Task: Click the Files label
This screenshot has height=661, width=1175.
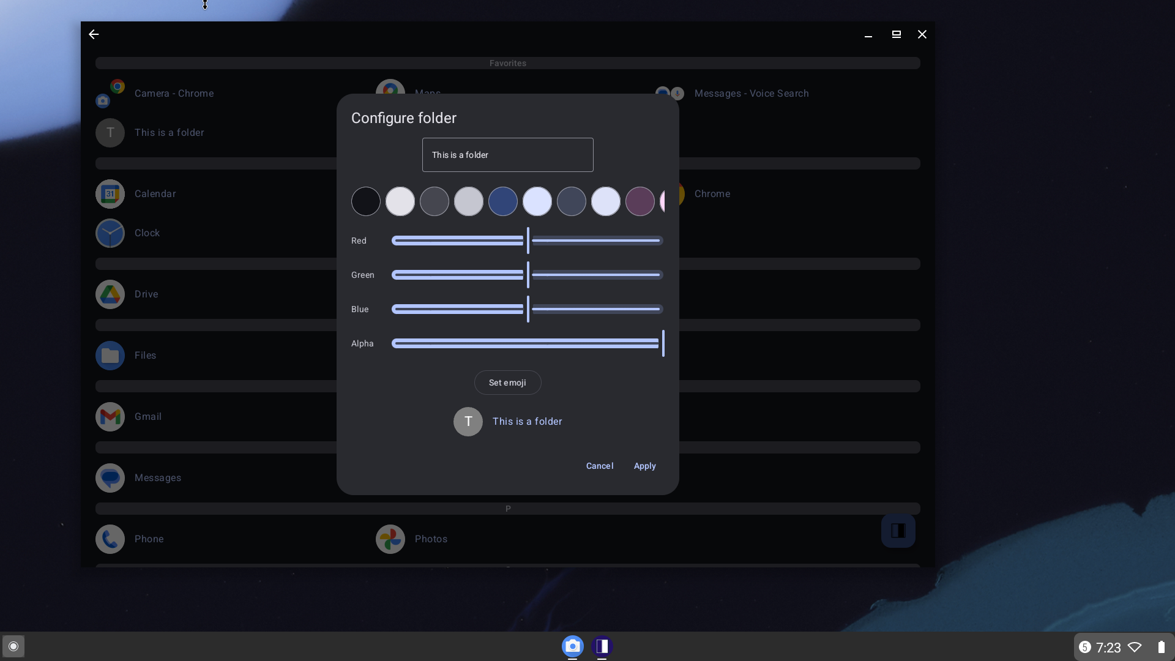Action: coord(146,356)
